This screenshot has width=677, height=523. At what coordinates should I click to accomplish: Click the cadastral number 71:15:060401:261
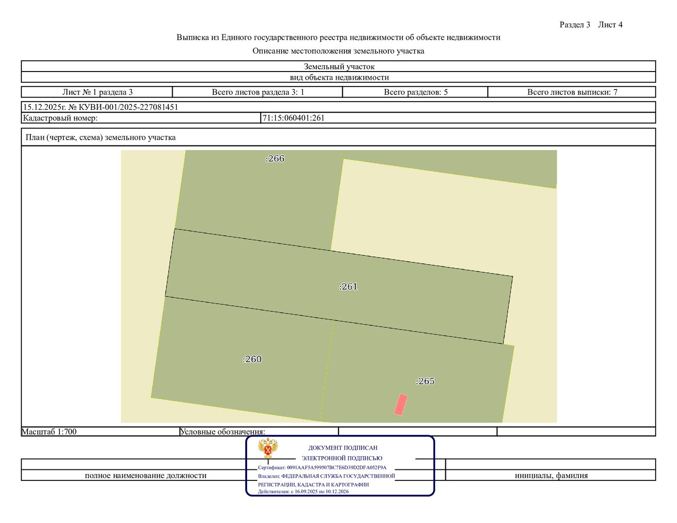tap(294, 118)
